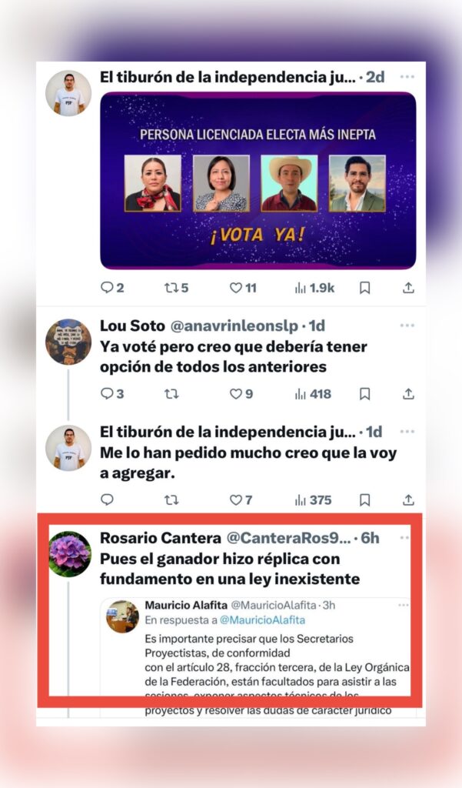View analytics showing 418 views
The height and width of the screenshot is (788, 462).
click(x=314, y=394)
